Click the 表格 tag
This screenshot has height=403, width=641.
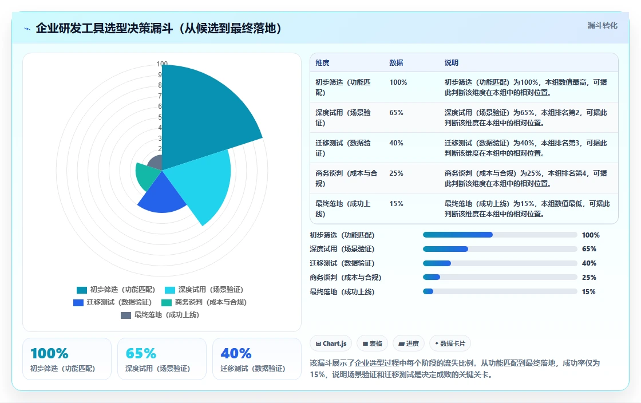pos(372,343)
